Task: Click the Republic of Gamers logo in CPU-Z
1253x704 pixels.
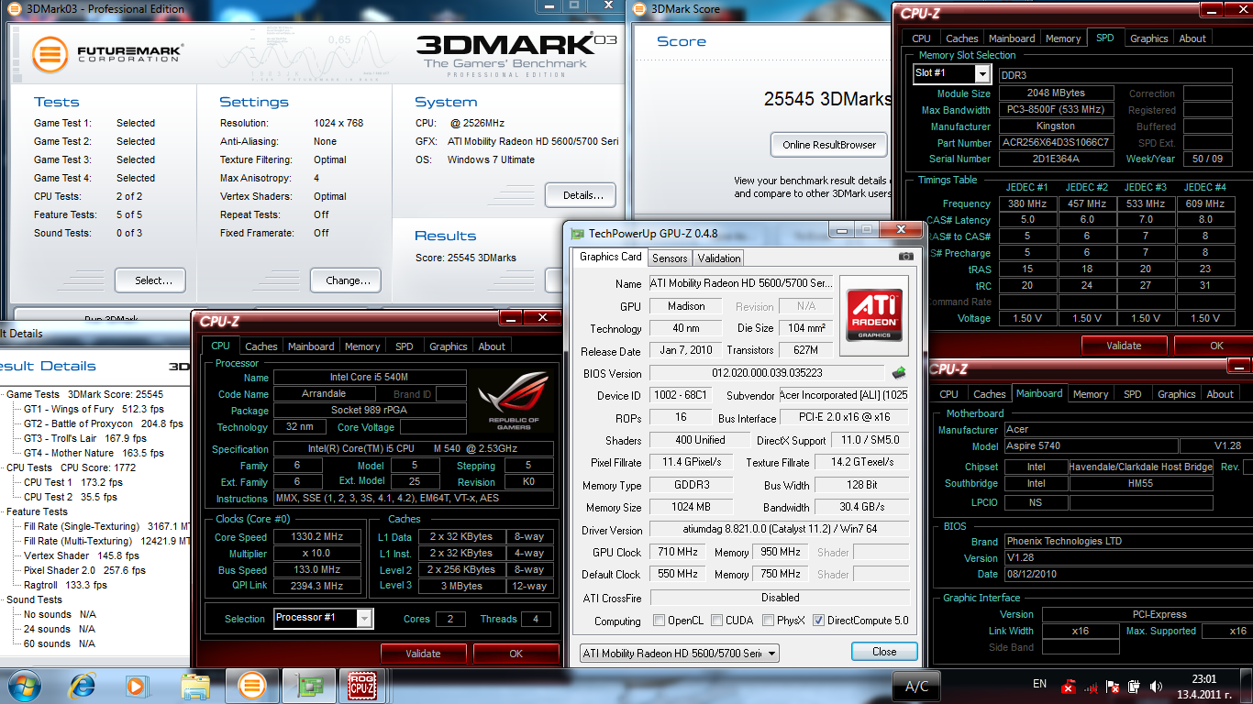Action: pyautogui.click(x=515, y=399)
